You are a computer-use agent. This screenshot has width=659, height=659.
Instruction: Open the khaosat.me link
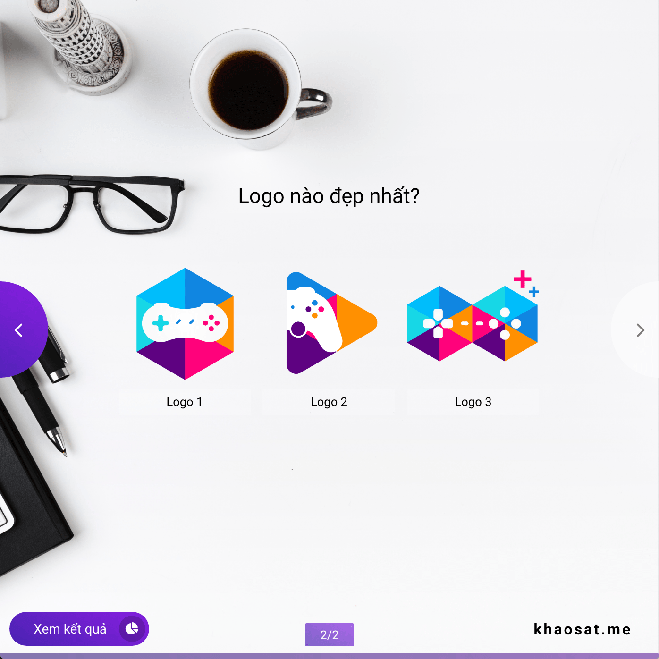[x=582, y=629]
